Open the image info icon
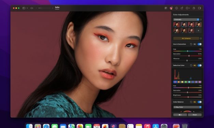 pyautogui.click(x=176, y=8)
